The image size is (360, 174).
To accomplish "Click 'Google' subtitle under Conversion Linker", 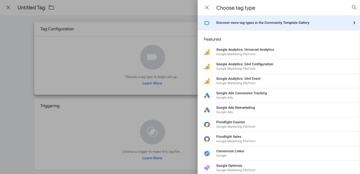I will tap(221, 156).
